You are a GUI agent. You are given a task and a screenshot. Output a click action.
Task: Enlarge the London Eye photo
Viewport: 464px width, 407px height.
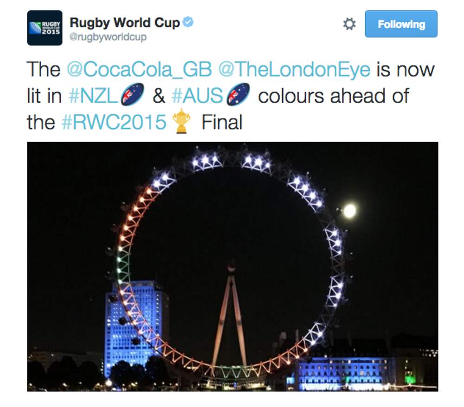point(232,267)
